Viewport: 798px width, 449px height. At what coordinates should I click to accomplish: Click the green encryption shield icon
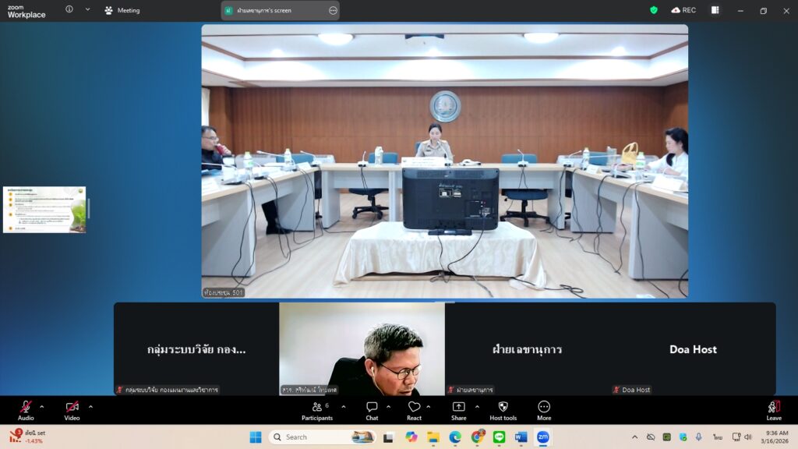(654, 10)
